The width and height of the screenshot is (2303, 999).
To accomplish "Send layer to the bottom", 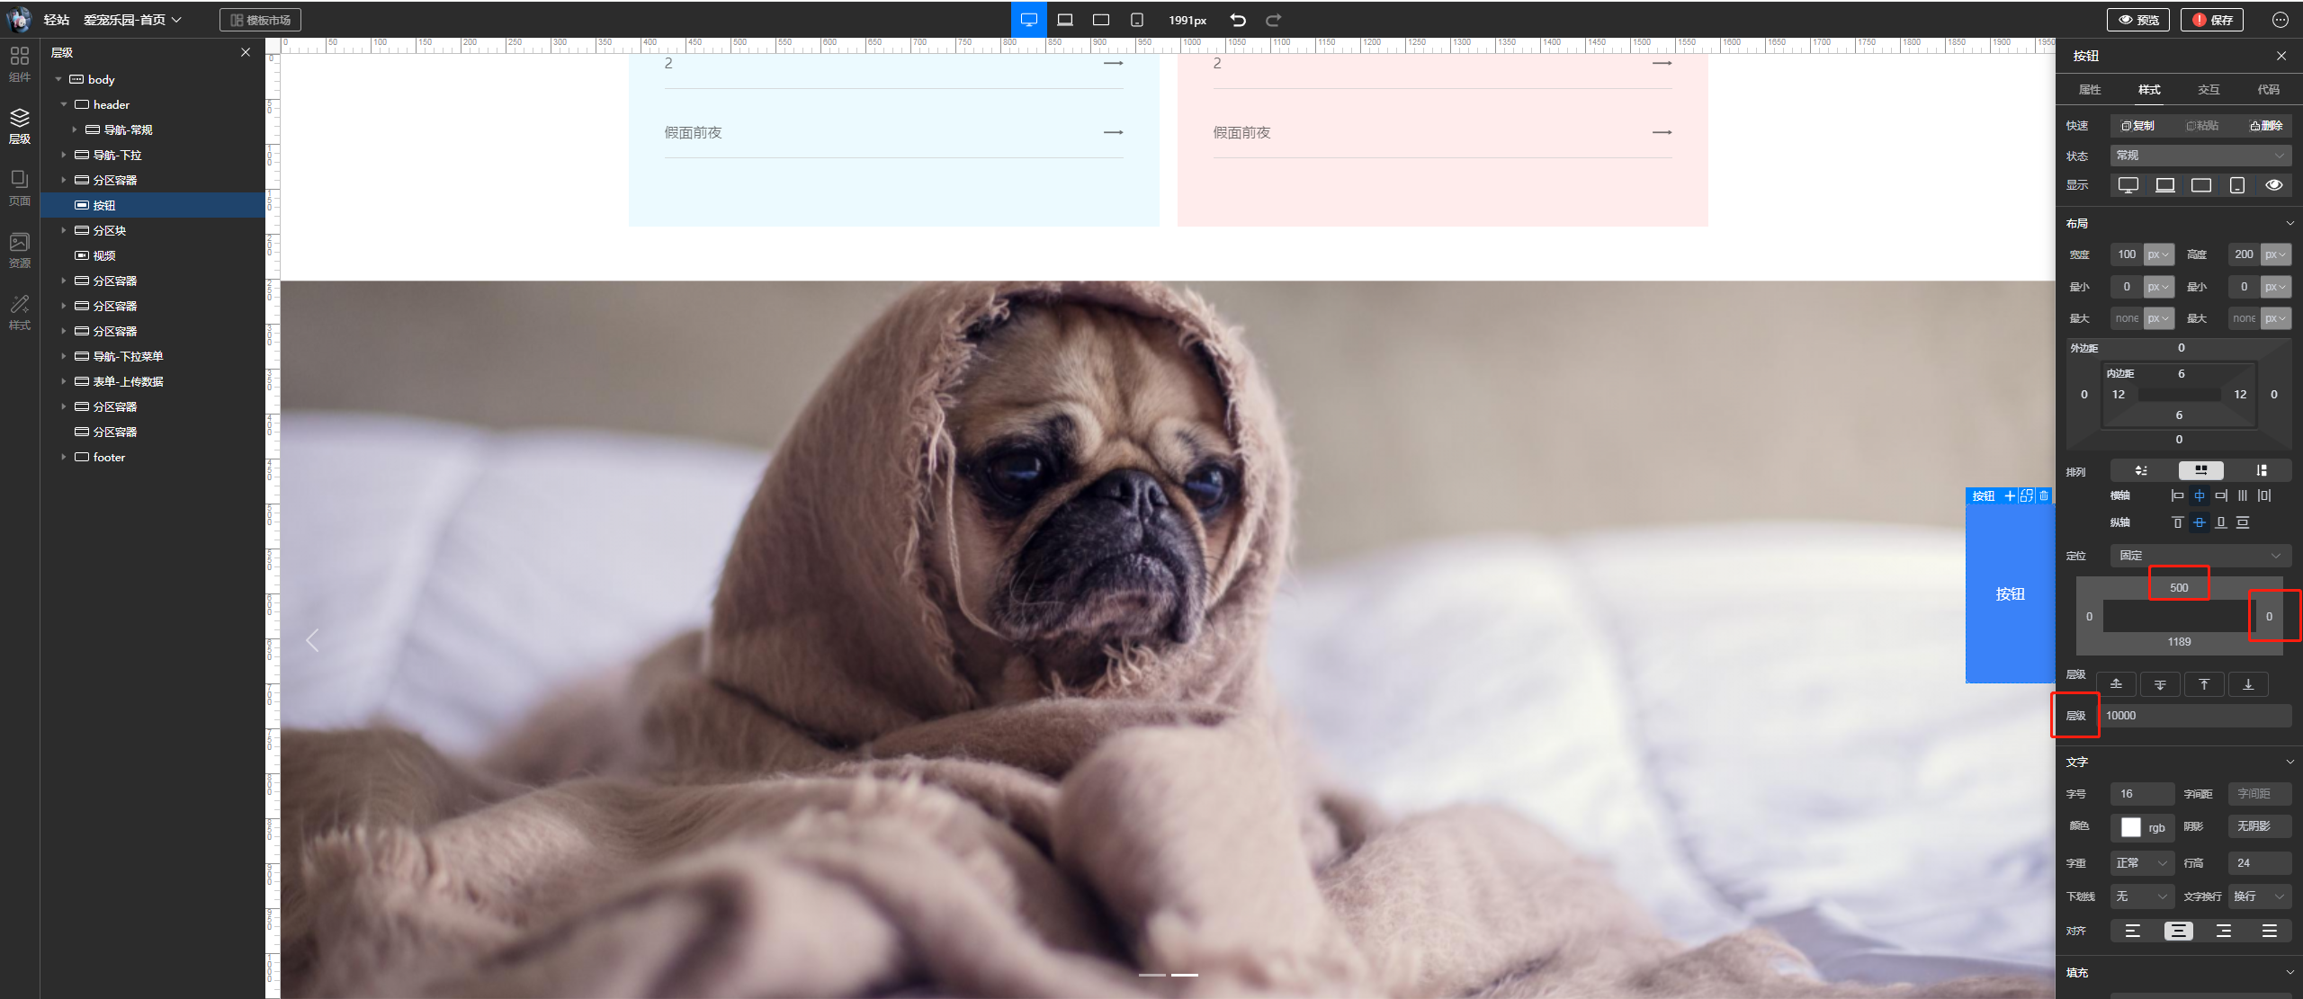I will (x=2248, y=684).
